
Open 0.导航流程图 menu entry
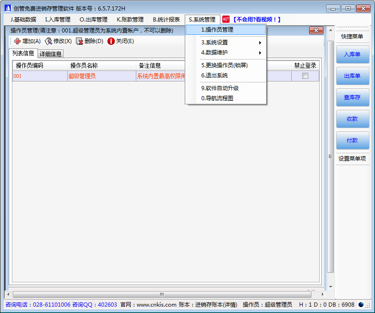226,98
